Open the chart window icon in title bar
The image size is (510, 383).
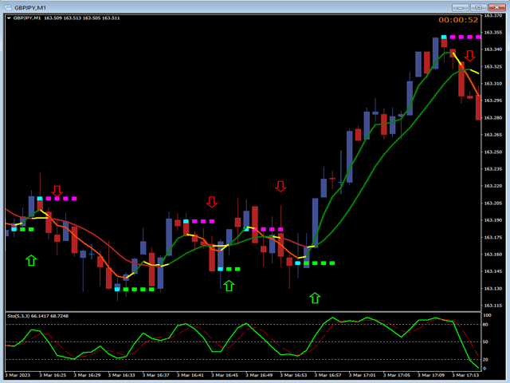[6, 6]
